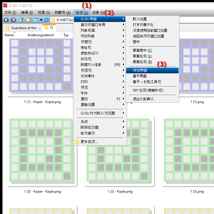Viewport: 214px width, 214px height.
Task: Choose 扁平界面 interface style
Action: coord(152,76)
